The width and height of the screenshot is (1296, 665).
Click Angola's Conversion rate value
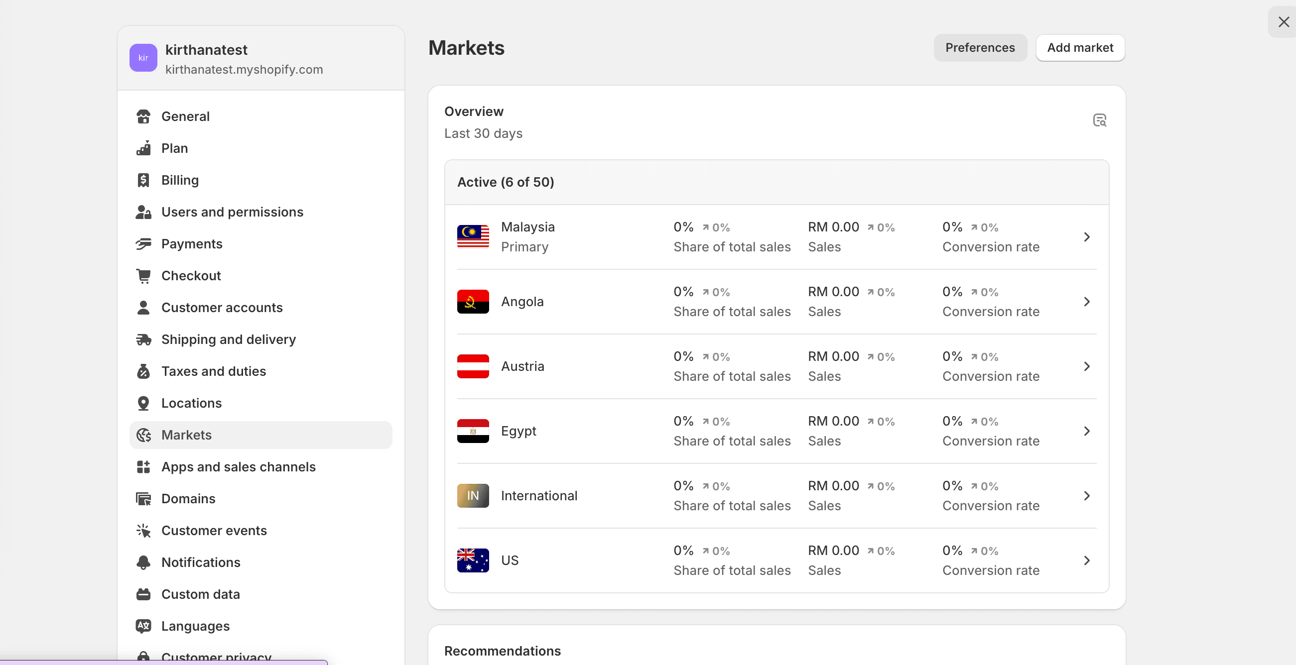click(952, 292)
